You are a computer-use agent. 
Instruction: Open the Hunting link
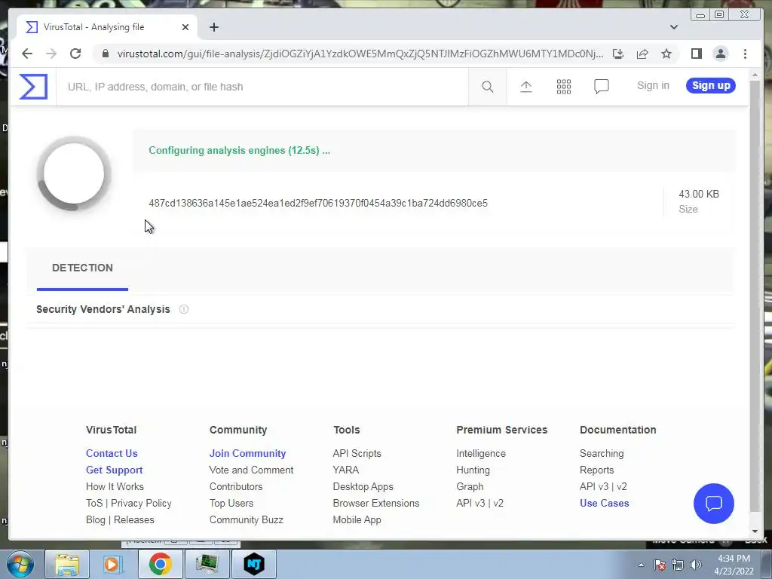[x=473, y=470]
